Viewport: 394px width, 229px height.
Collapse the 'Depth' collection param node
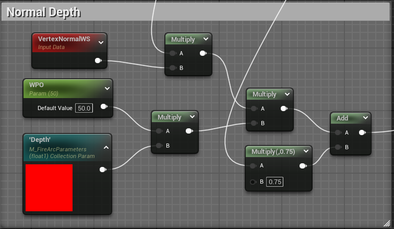coord(106,148)
